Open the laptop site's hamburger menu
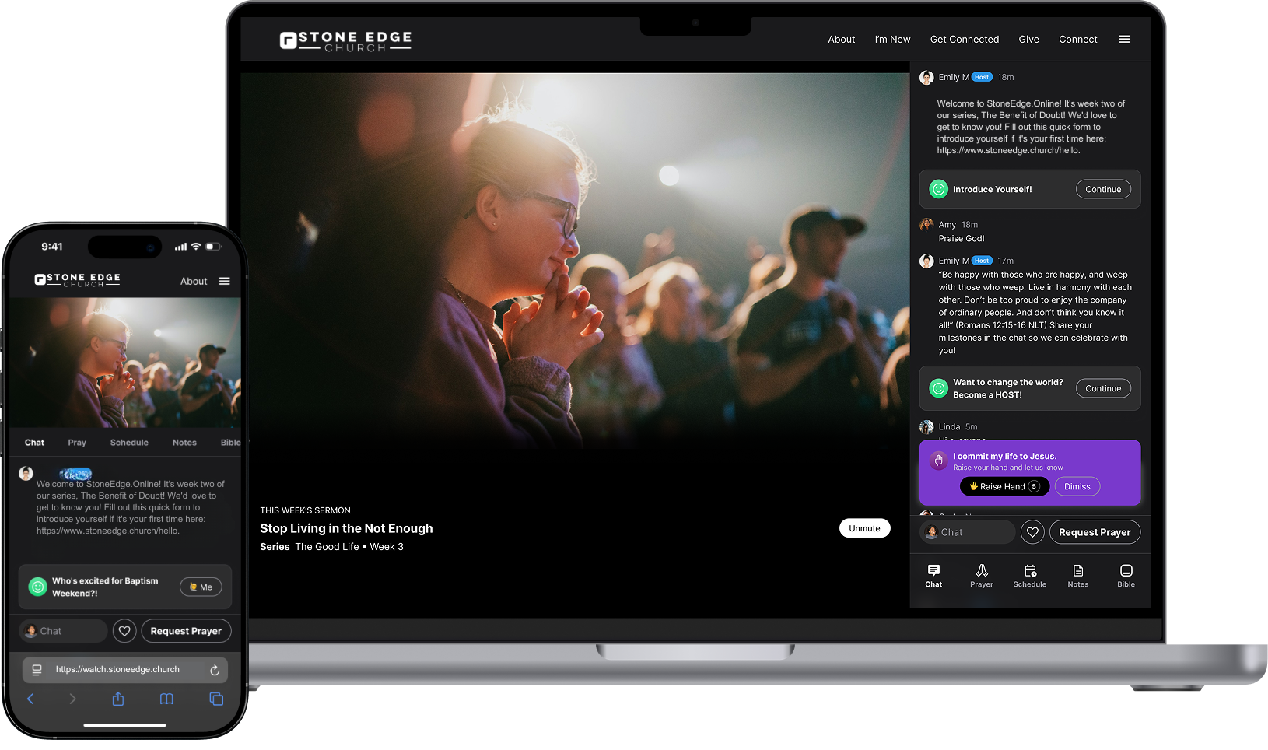The height and width of the screenshot is (750, 1268). coord(1123,39)
